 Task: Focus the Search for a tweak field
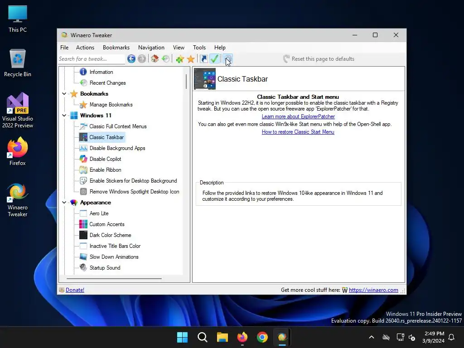click(x=92, y=59)
